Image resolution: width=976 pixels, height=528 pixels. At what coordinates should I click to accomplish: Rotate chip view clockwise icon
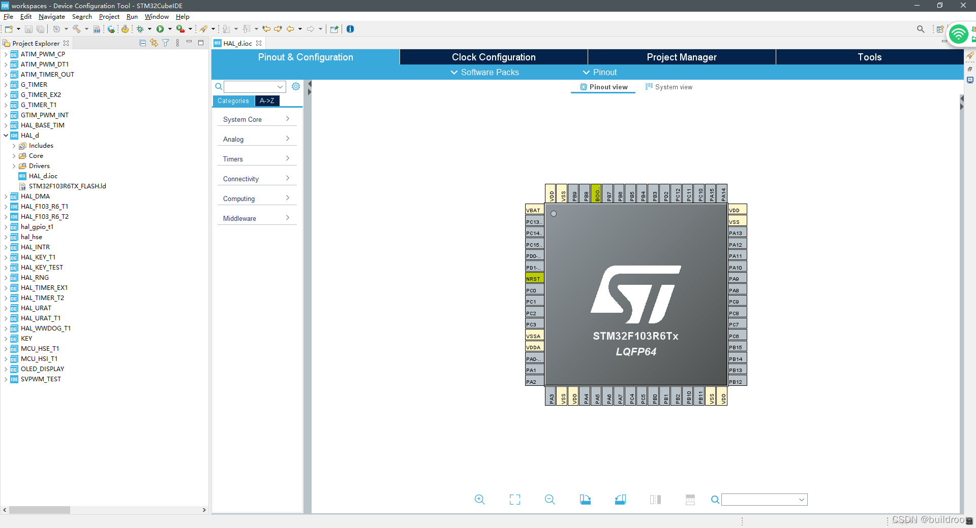coord(585,500)
